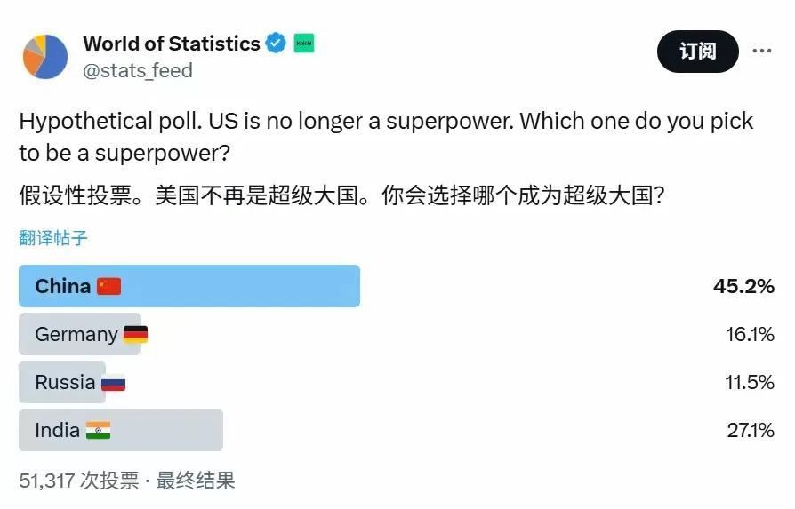Open the three-dot more options menu
795x509 pixels.
click(x=762, y=51)
